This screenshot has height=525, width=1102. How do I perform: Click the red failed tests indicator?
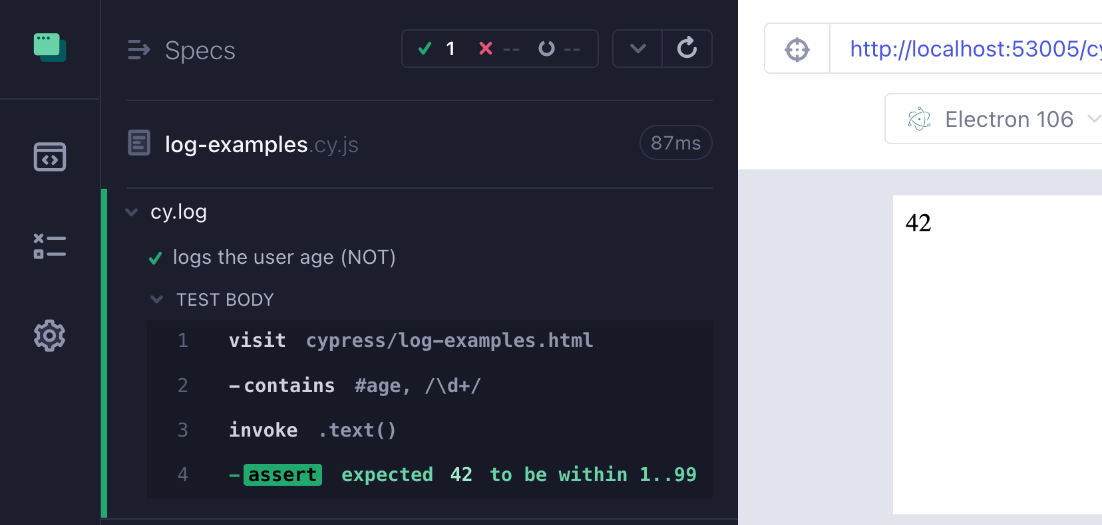486,48
